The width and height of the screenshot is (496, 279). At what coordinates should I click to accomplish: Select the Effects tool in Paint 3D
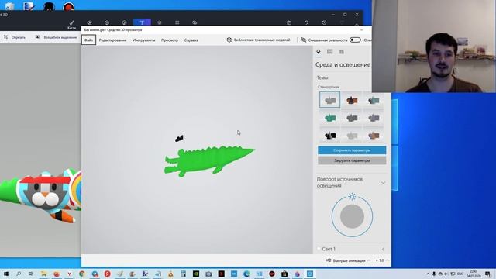160,22
